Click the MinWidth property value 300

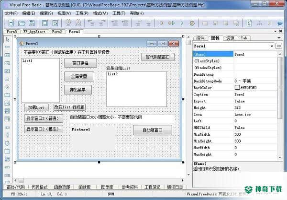[238, 134]
